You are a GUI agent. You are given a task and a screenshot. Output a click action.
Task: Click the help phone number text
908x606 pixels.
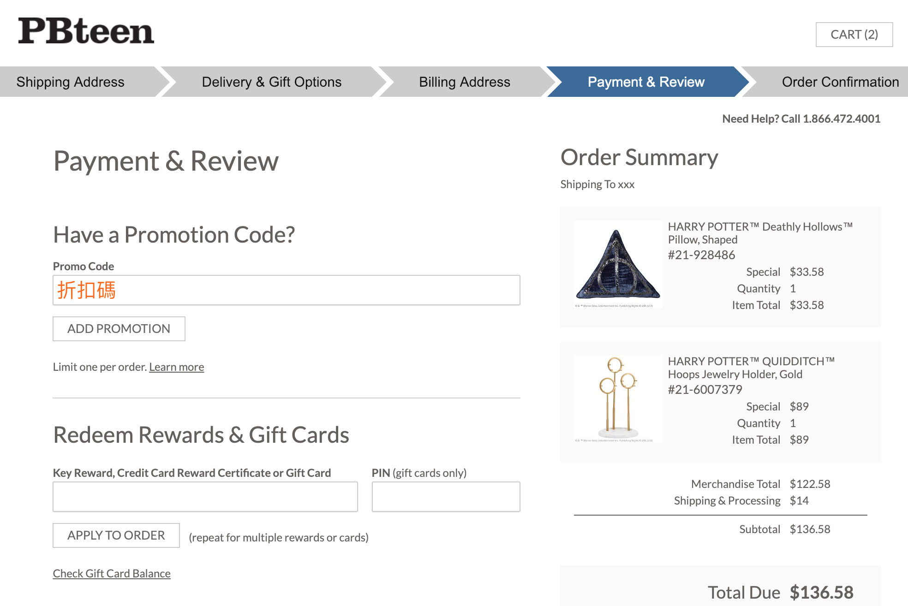[x=841, y=119]
